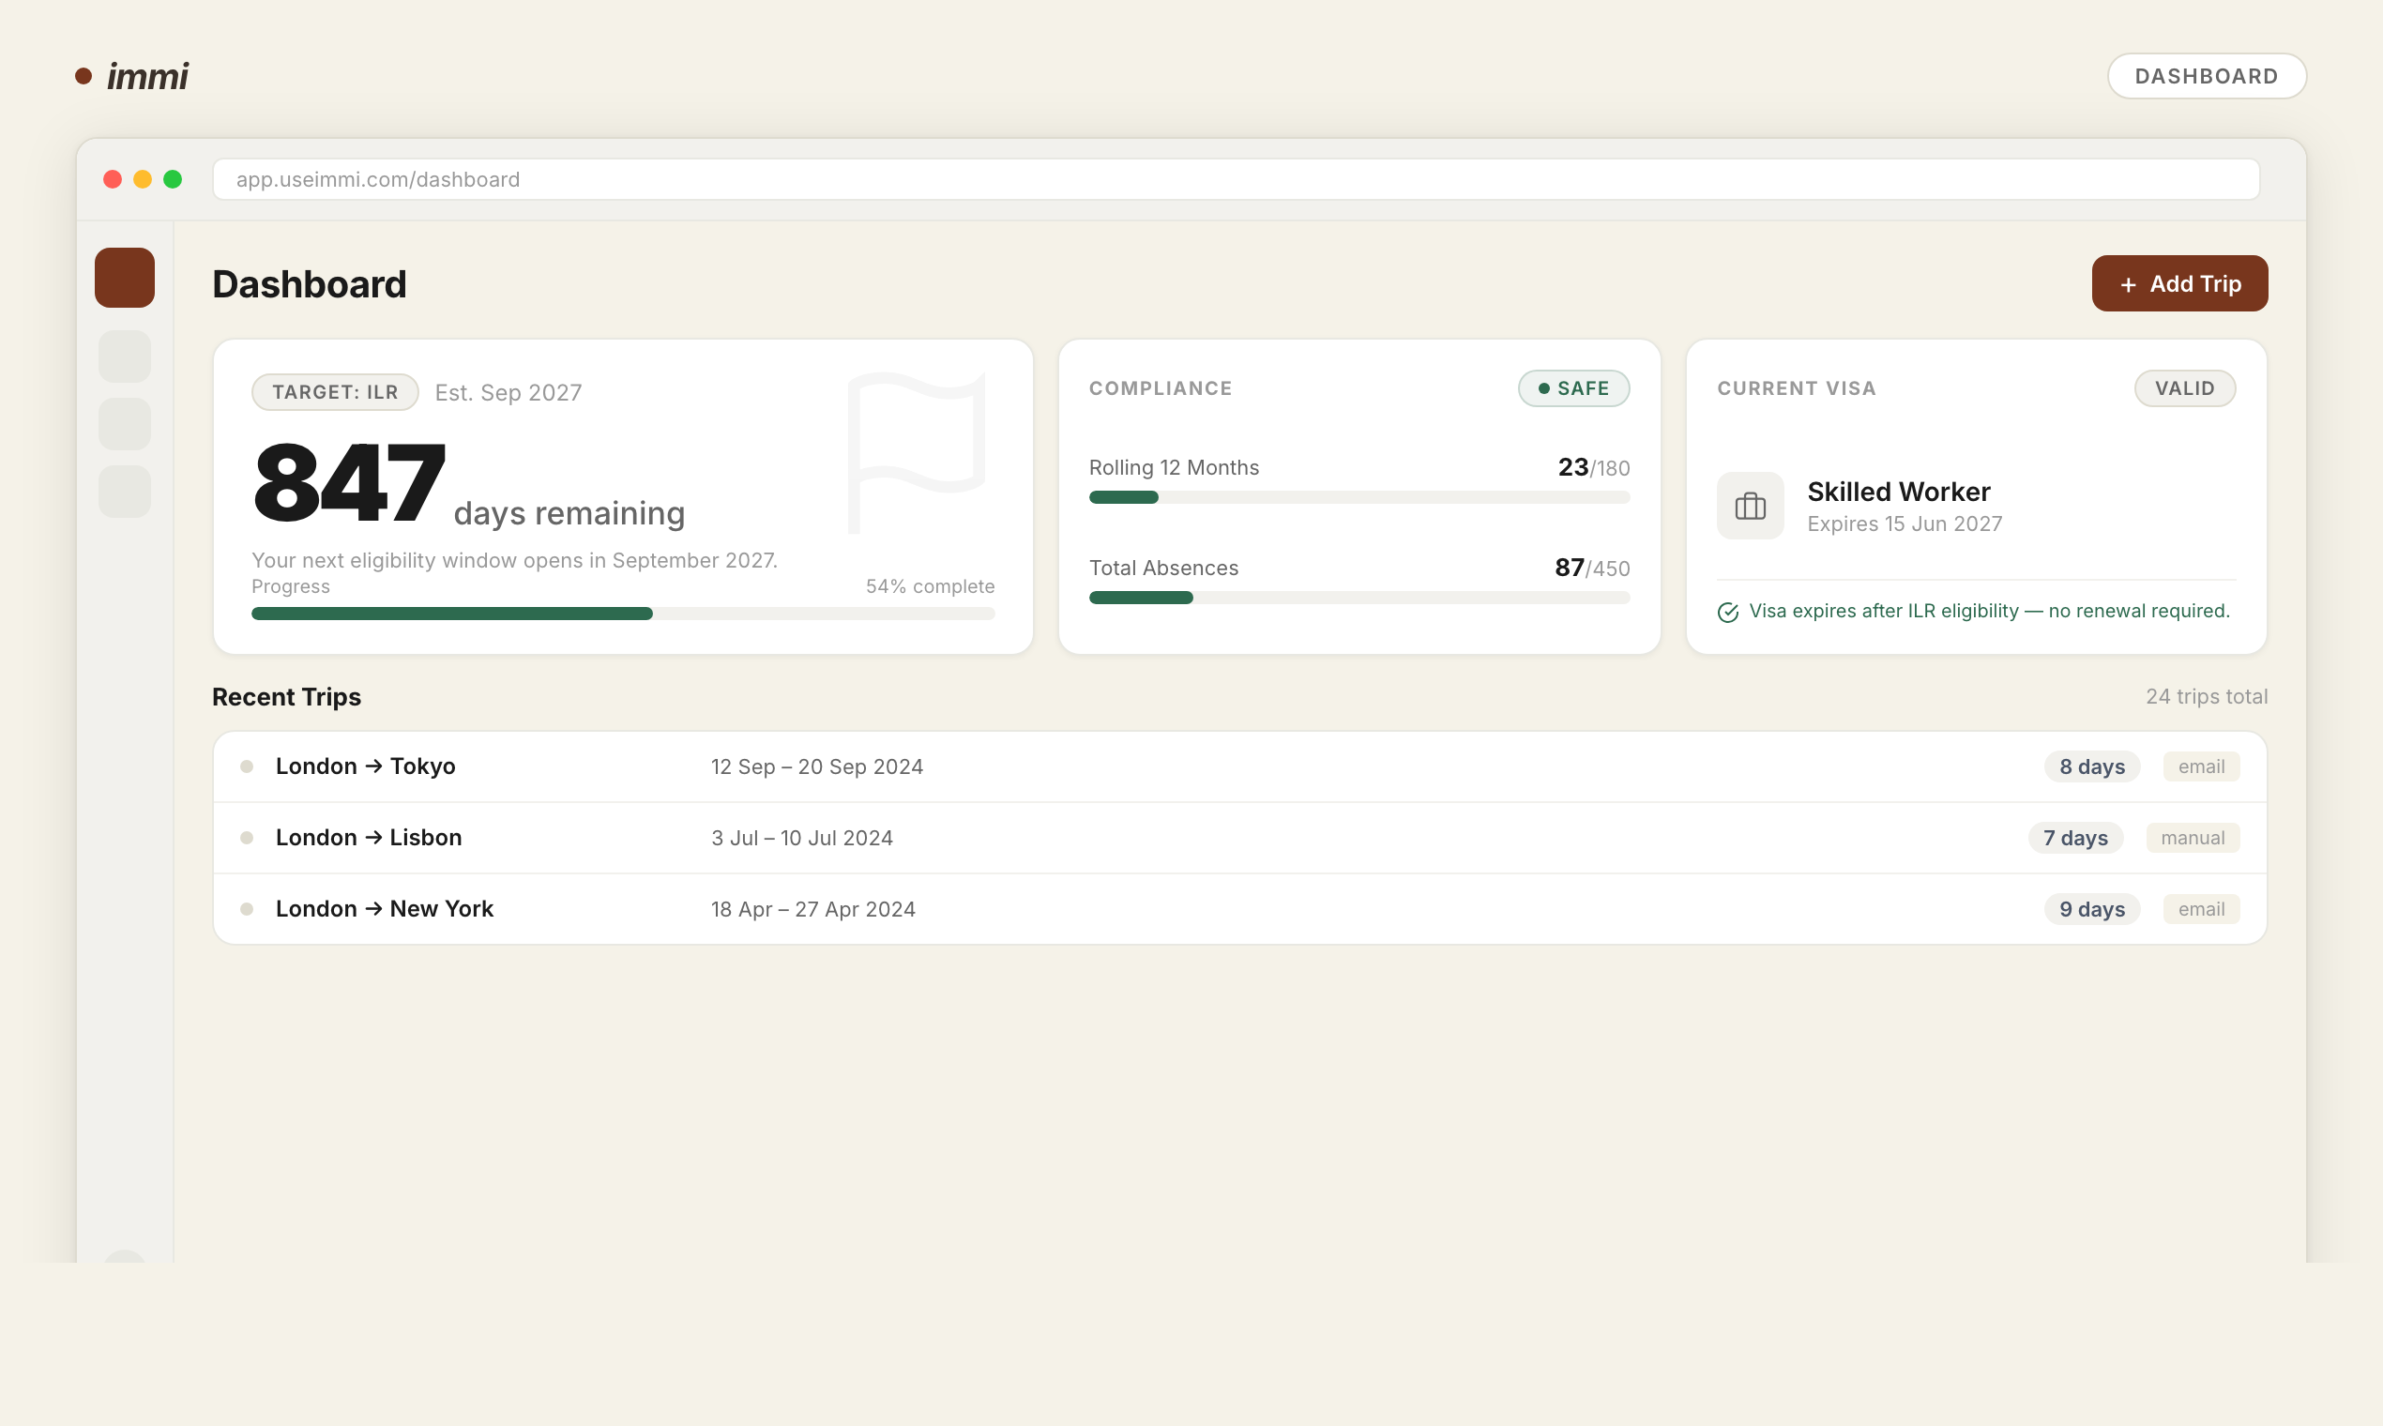Select the active brown sidebar icon
The image size is (2383, 1426).
pos(124,277)
